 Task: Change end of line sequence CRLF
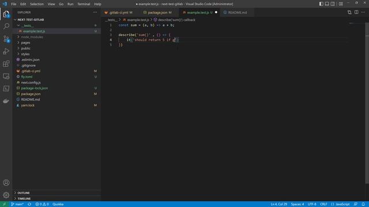323,204
